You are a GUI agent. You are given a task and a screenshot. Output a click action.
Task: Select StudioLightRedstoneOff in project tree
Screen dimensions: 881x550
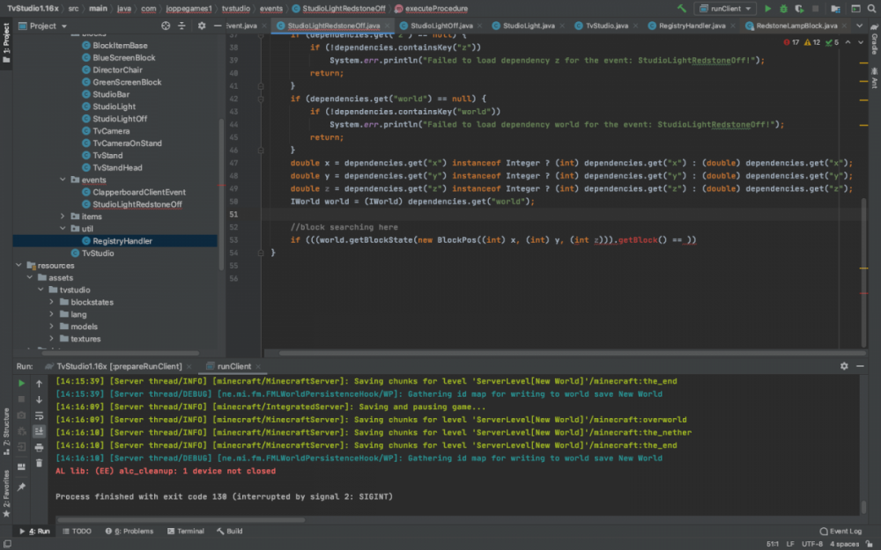[137, 204]
